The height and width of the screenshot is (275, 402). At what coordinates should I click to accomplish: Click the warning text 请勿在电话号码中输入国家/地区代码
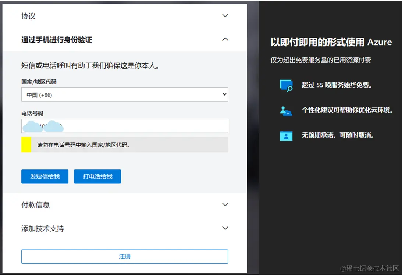point(83,145)
